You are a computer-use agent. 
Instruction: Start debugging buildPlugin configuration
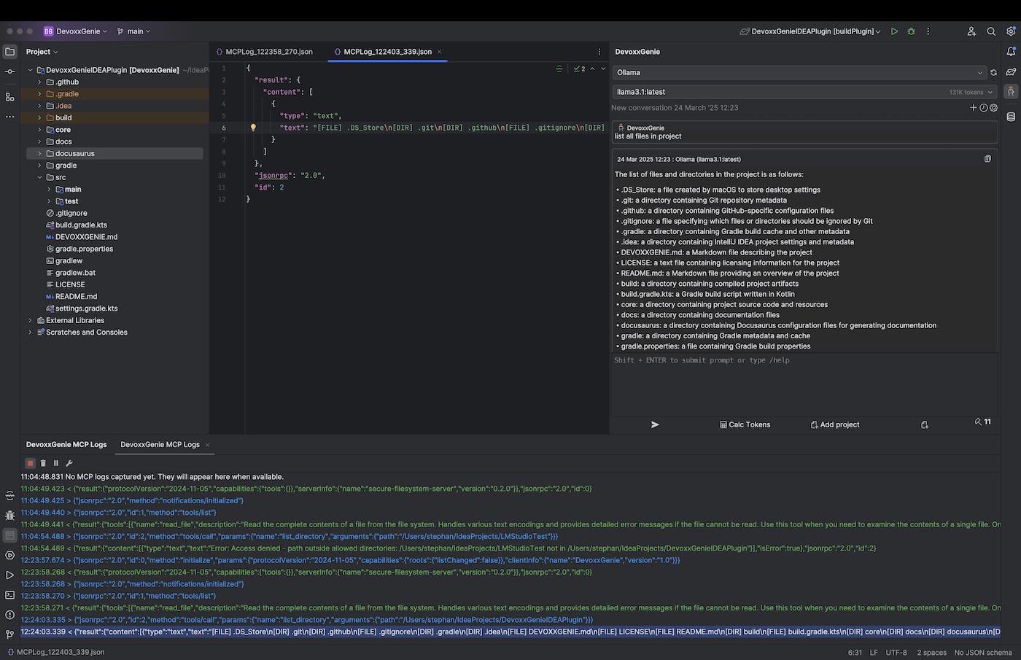tap(911, 31)
